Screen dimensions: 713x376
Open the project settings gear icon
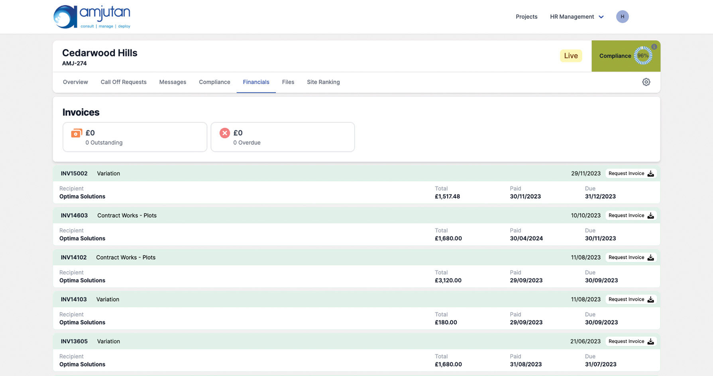[646, 82]
